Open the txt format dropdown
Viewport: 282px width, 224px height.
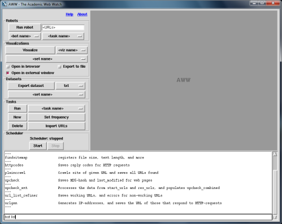pyautogui.click(x=70, y=86)
